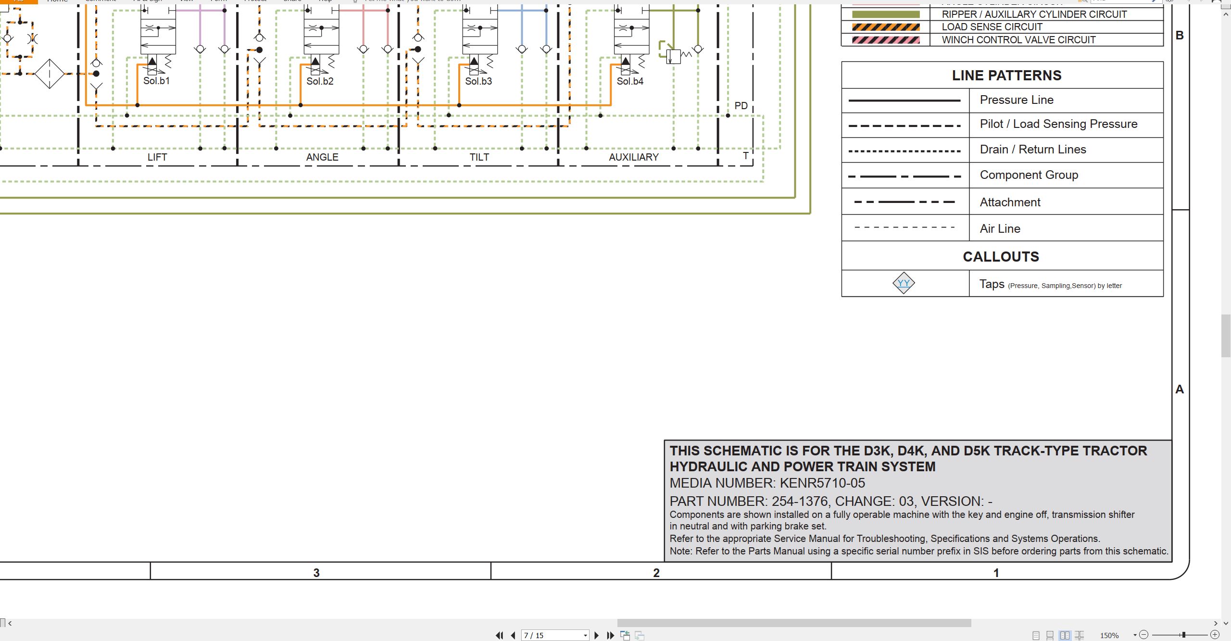Click the zoom in plus button
The image size is (1231, 641).
(1215, 635)
